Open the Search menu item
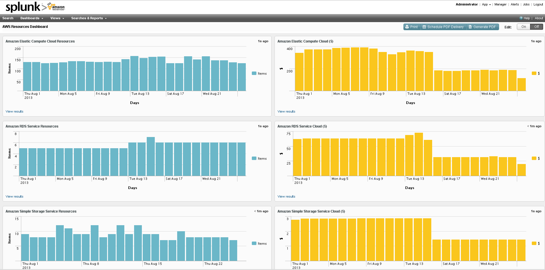Screen dimensions: 545x270 pos(8,18)
